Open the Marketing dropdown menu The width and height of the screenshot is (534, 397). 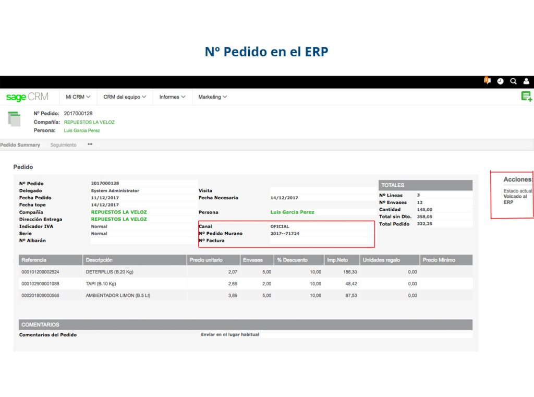211,97
